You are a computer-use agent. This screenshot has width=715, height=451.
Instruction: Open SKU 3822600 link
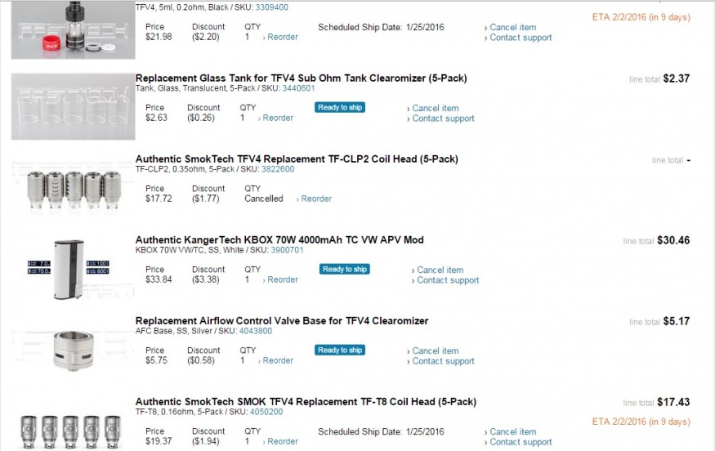click(278, 169)
